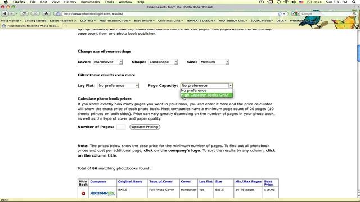Screen dimensions: 360x202
Task: Open the Apple menu
Action: [6, 2]
